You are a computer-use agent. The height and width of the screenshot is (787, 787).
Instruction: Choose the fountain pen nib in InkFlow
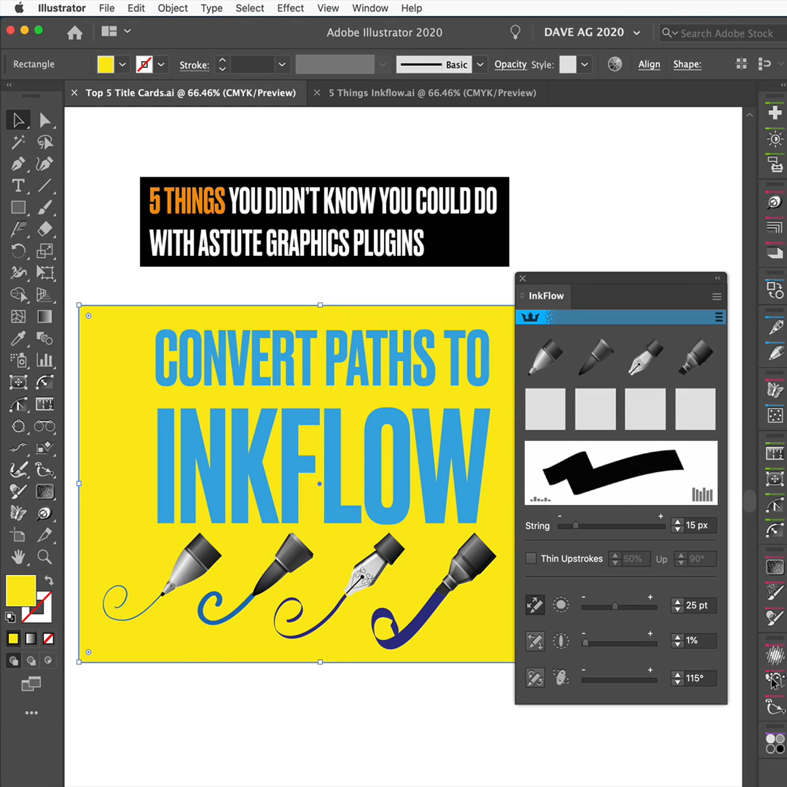click(x=646, y=357)
